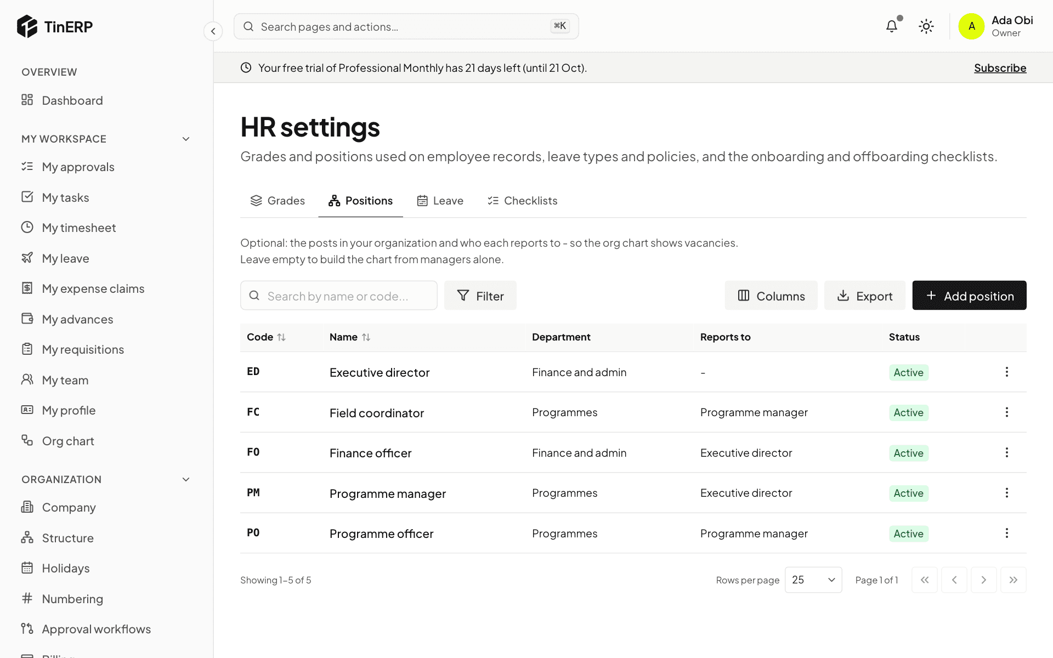
Task: Open the Rows per page dropdown
Action: [813, 580]
